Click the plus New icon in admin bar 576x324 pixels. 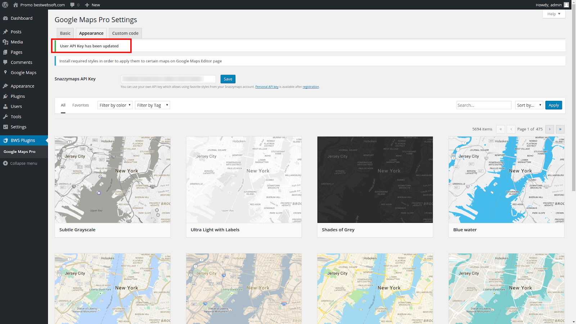point(87,5)
